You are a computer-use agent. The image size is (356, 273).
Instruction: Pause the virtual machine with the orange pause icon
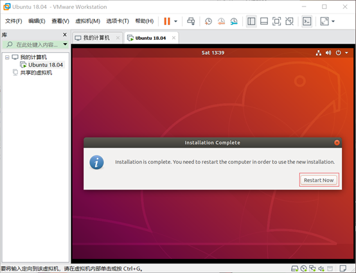click(167, 21)
